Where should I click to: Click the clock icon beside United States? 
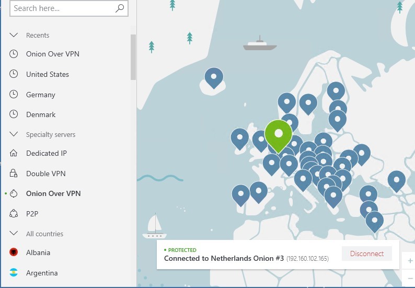coord(14,74)
